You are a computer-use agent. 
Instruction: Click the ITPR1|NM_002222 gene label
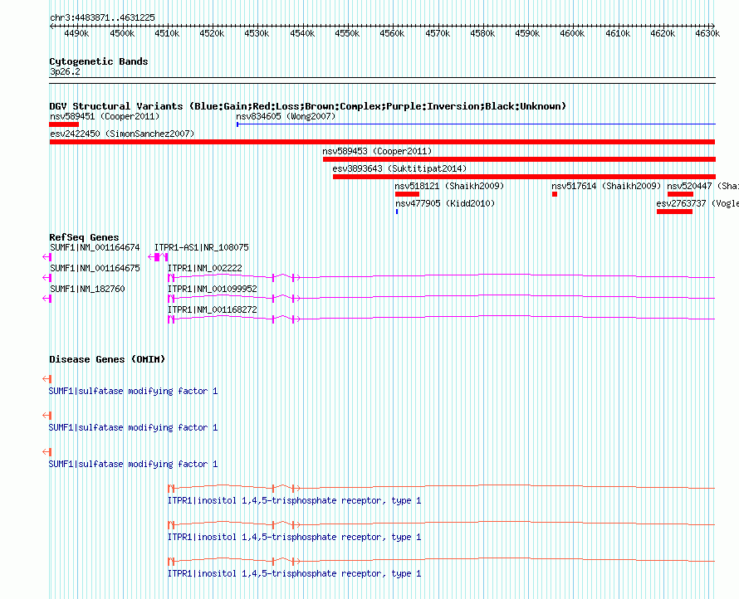point(204,268)
